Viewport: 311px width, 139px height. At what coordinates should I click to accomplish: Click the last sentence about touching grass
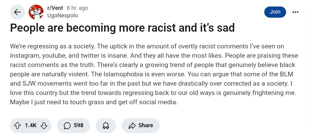tap(93, 102)
